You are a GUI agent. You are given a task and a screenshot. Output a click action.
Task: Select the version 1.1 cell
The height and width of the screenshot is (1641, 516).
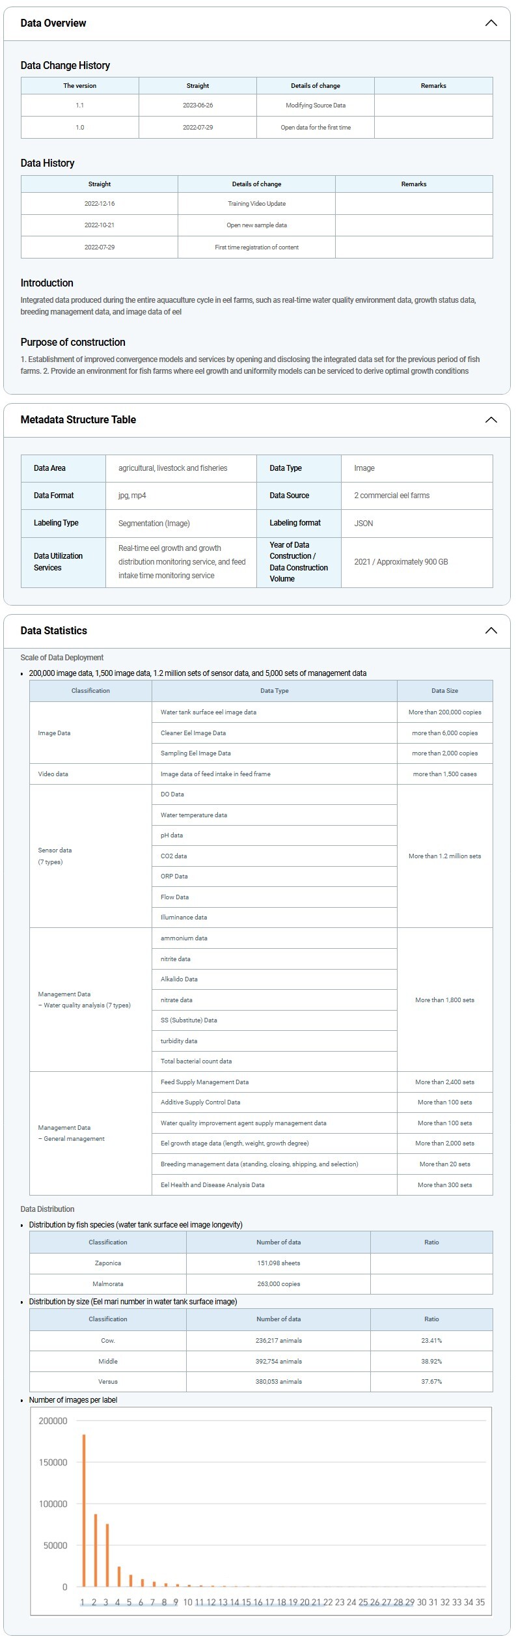pos(79,105)
